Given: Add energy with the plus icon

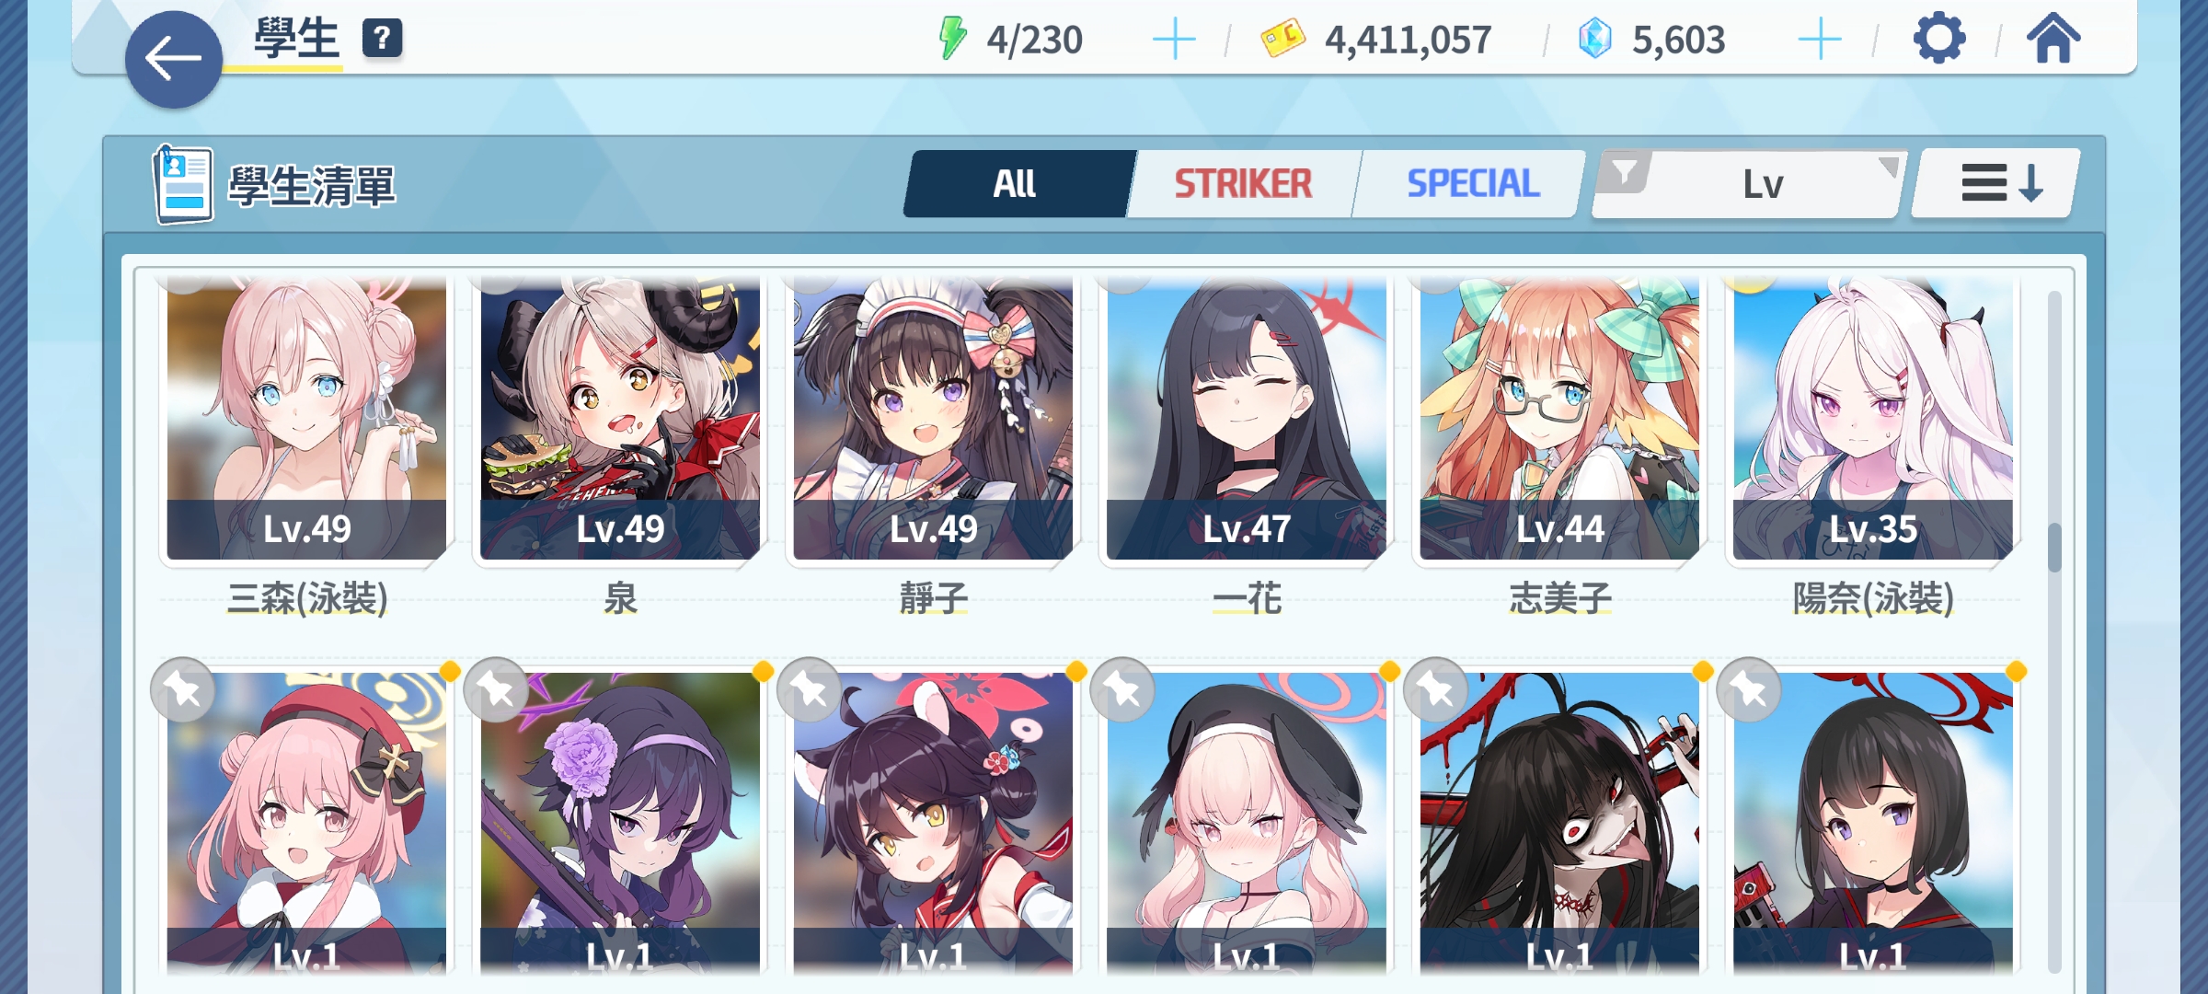Looking at the screenshot, I should pos(1174,40).
